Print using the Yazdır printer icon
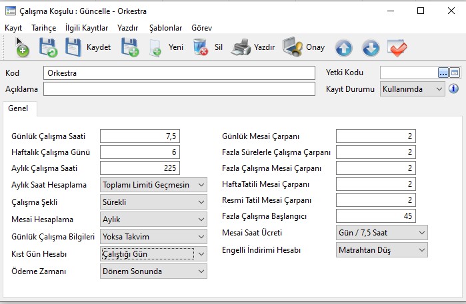The height and width of the screenshot is (304, 466). tap(241, 47)
